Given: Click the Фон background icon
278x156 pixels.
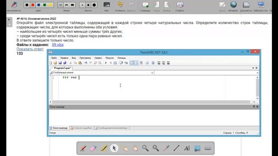Looking at the screenshot, I should 106,5.
